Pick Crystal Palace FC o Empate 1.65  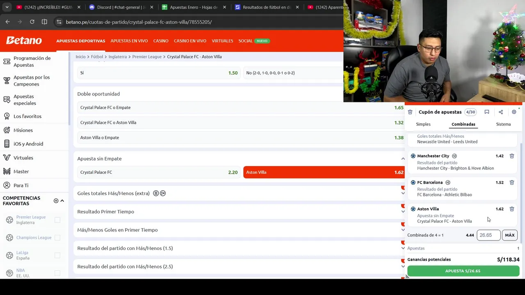[x=241, y=107]
